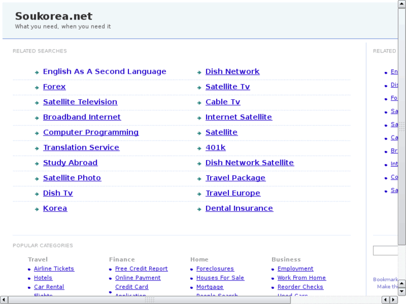Open the English As A Second Language link
This screenshot has height=304, width=406.
(x=104, y=71)
